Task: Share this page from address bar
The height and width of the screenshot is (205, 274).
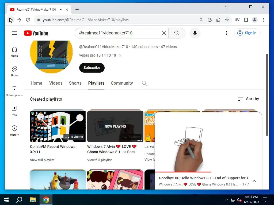Action: click(218, 20)
